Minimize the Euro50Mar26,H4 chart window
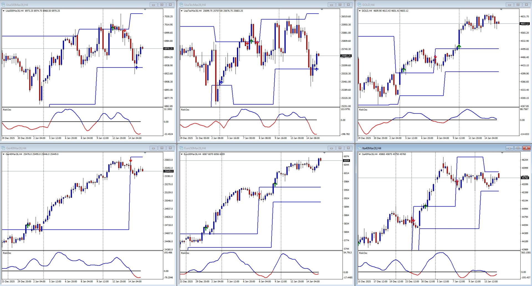 point(331,148)
